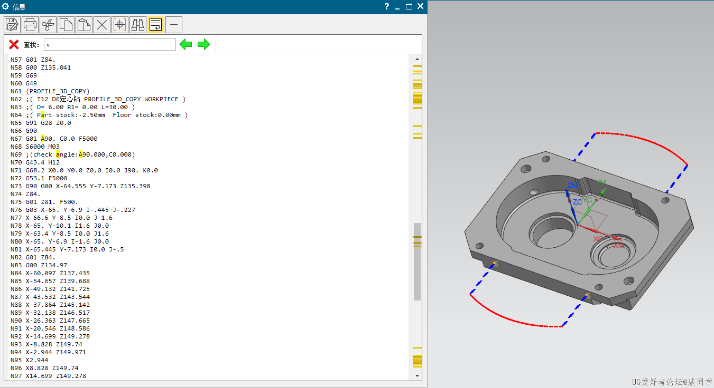Click the find text input field
The width and height of the screenshot is (714, 388).
(110, 45)
